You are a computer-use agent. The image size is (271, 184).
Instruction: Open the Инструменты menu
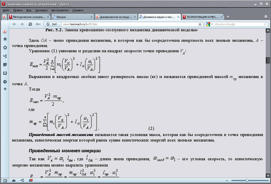tap(60, 10)
